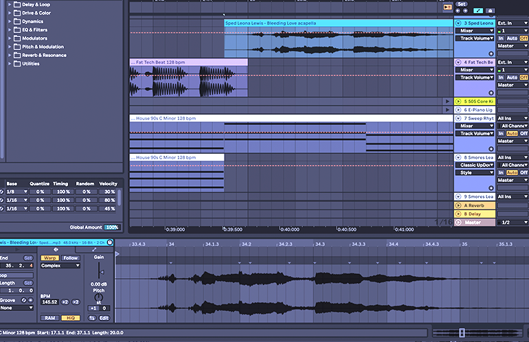Open the Complex warp mode dropdown
The width and height of the screenshot is (529, 342).
click(60, 266)
